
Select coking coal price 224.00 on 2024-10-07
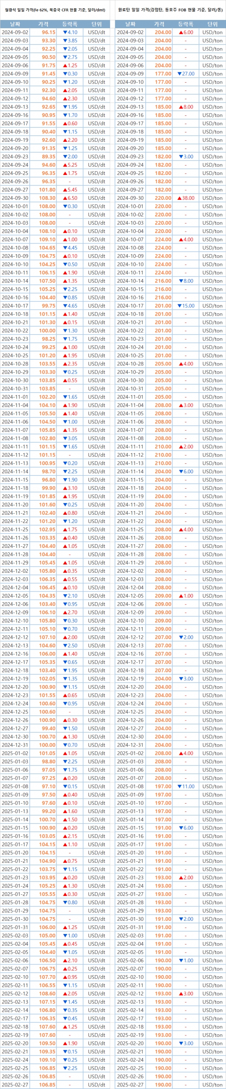(x=163, y=239)
